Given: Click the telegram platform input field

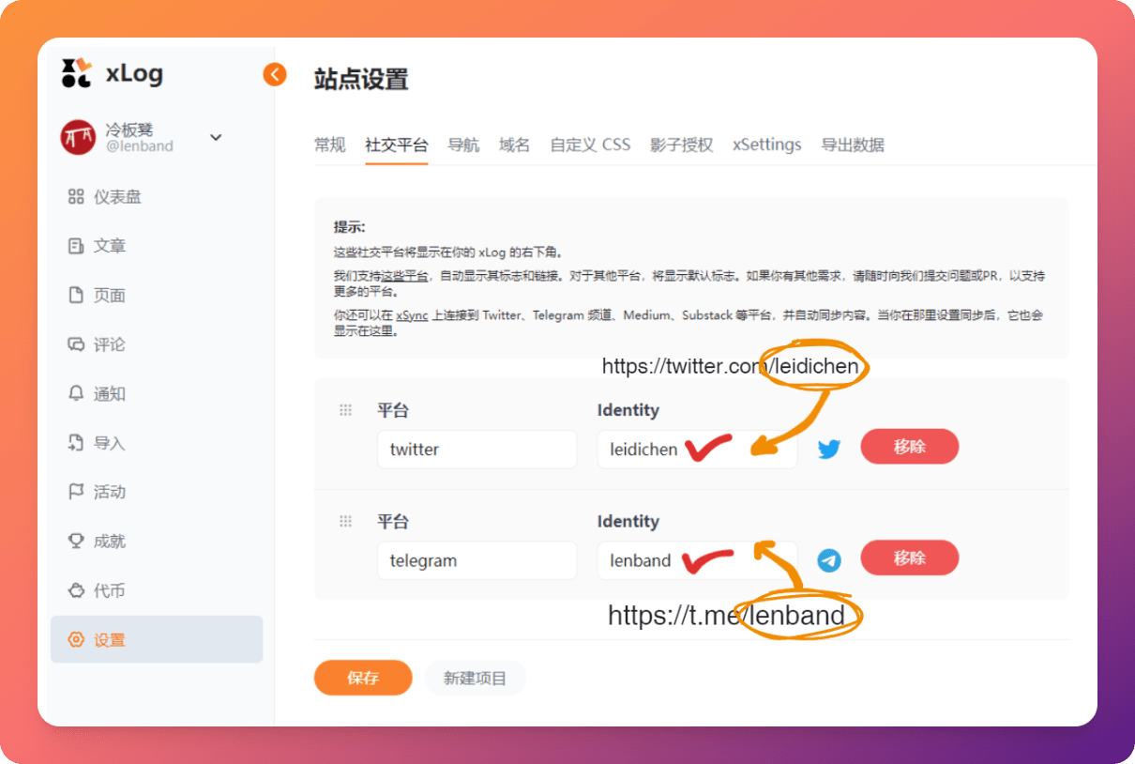Looking at the screenshot, I should click(477, 560).
